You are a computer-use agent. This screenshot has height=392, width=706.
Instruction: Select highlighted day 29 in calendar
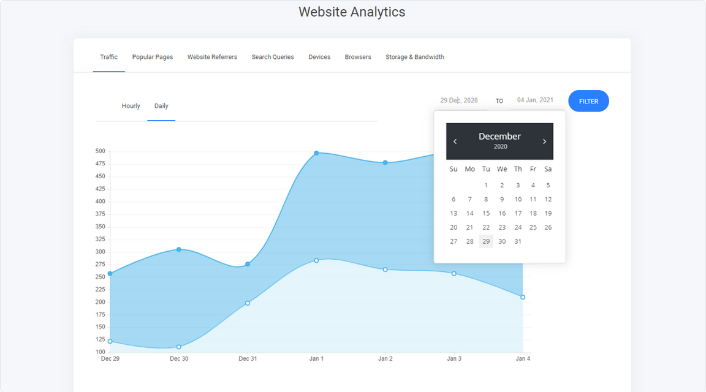[x=486, y=241]
